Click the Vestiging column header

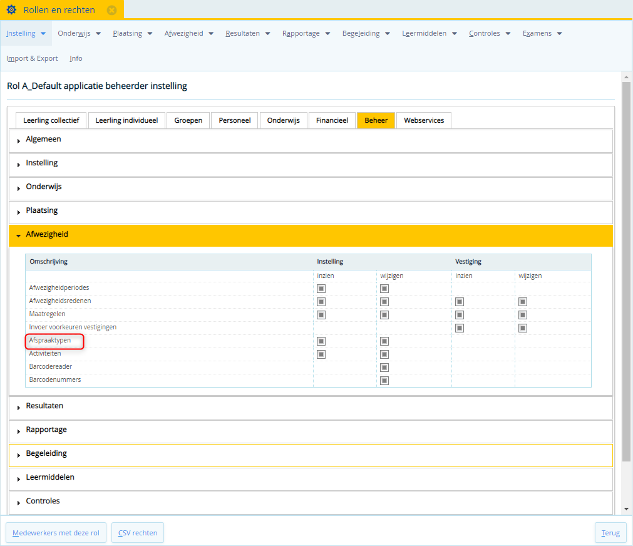pos(468,261)
